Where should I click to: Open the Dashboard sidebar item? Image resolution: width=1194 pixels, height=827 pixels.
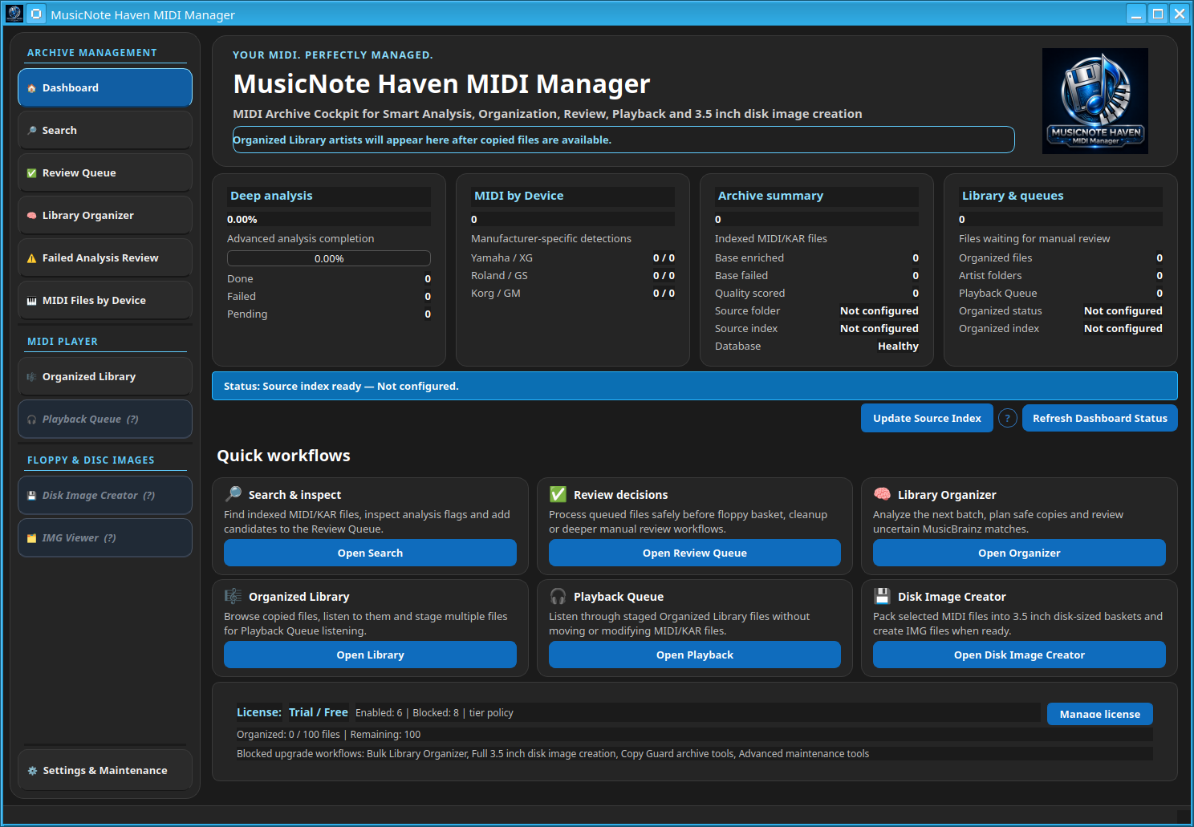tap(105, 87)
